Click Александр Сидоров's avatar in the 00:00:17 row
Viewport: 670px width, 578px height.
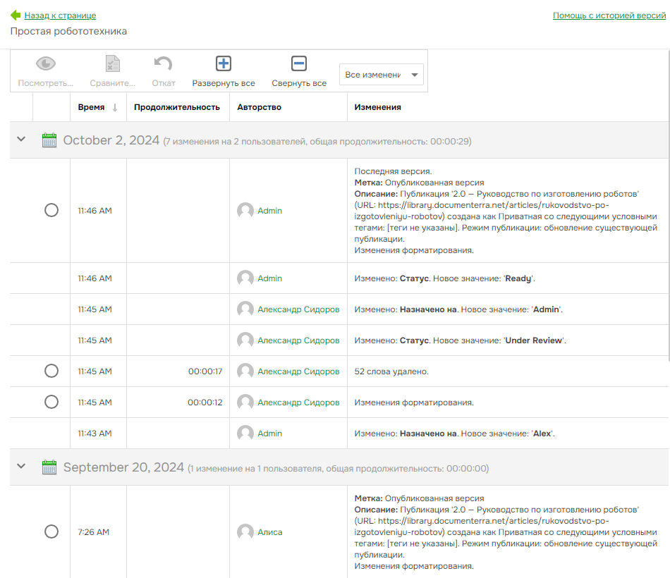[x=245, y=371]
